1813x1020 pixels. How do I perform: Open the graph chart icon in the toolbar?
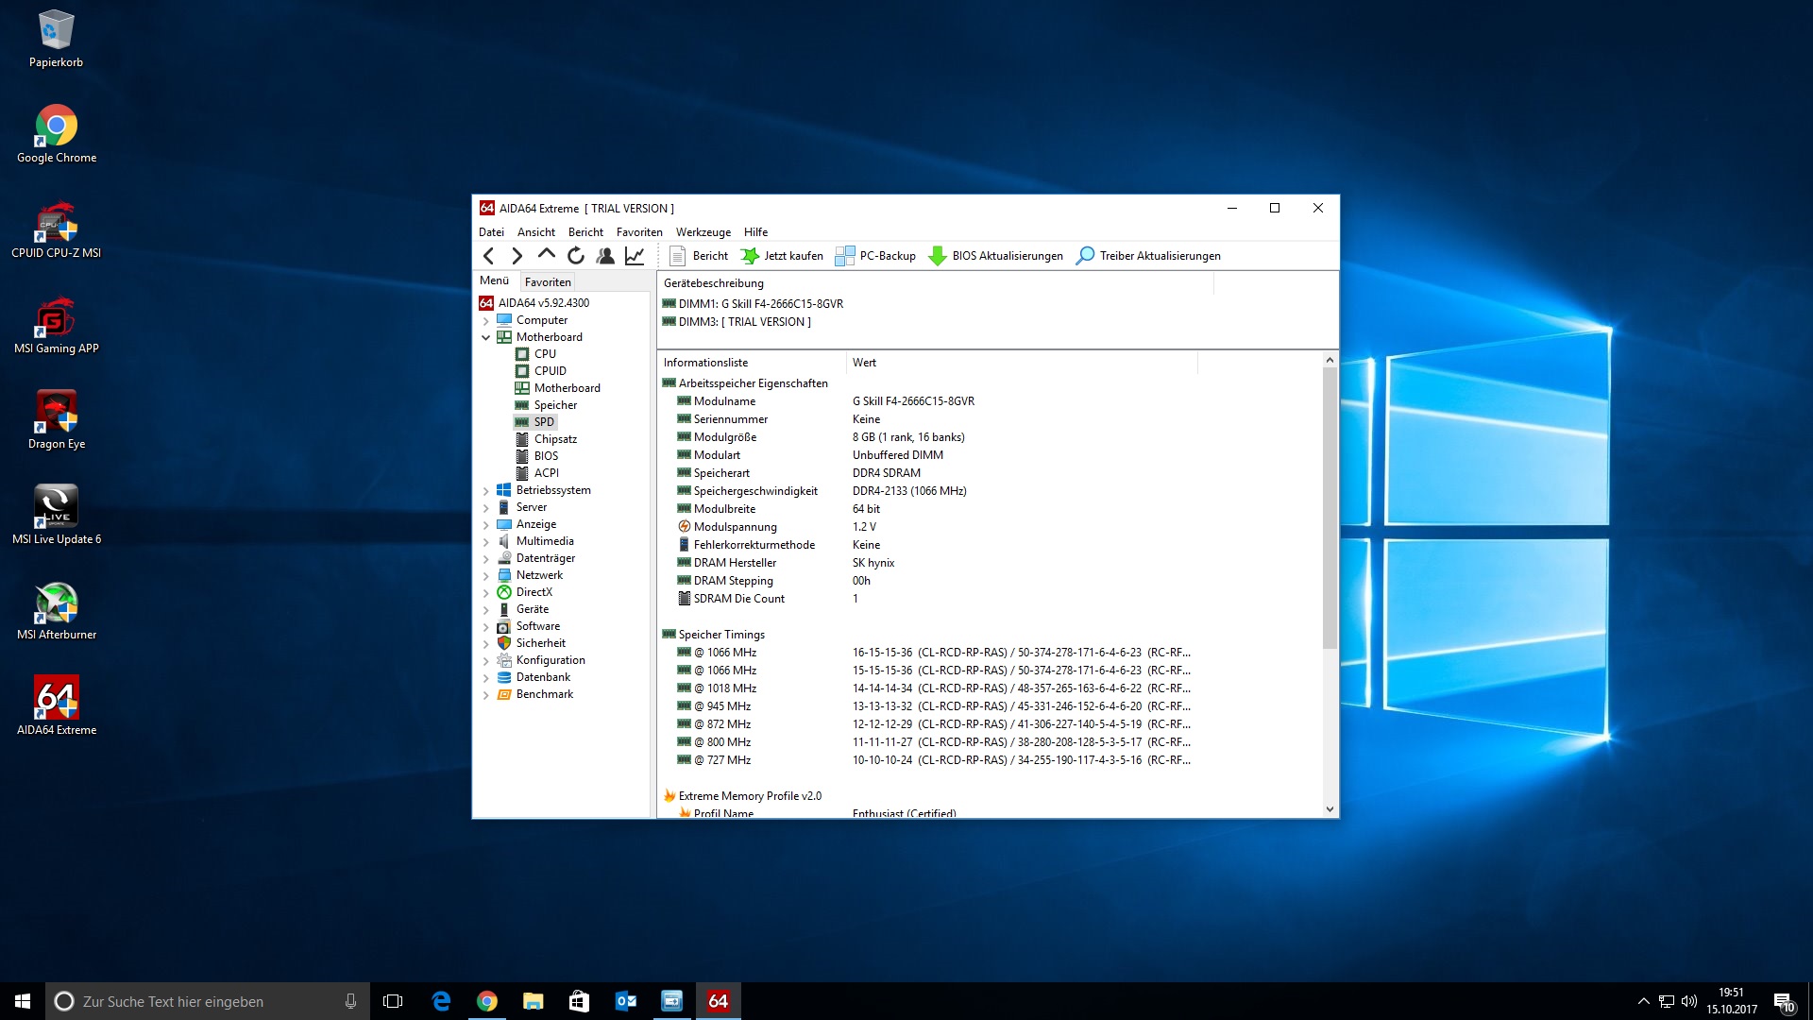point(635,256)
